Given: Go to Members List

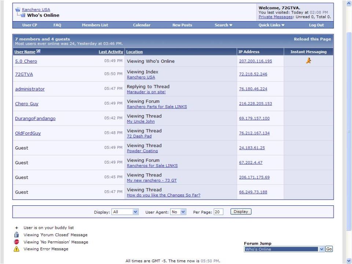Looking at the screenshot, I should (x=95, y=25).
